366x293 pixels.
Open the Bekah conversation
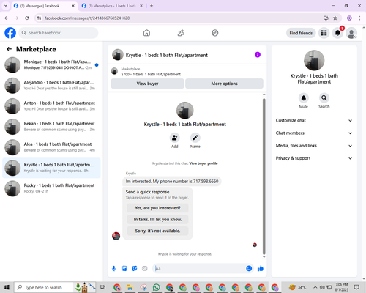[x=51, y=127]
